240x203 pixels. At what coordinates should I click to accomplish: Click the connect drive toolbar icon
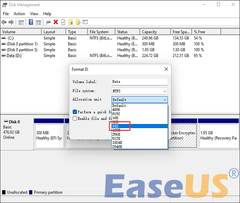coord(48,22)
